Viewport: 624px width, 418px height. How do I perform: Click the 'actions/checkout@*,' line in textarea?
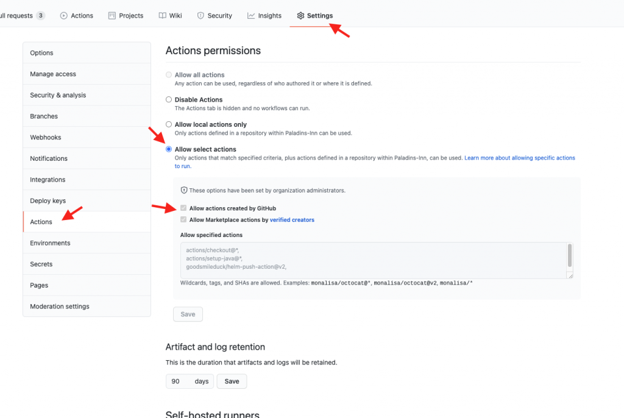(212, 250)
